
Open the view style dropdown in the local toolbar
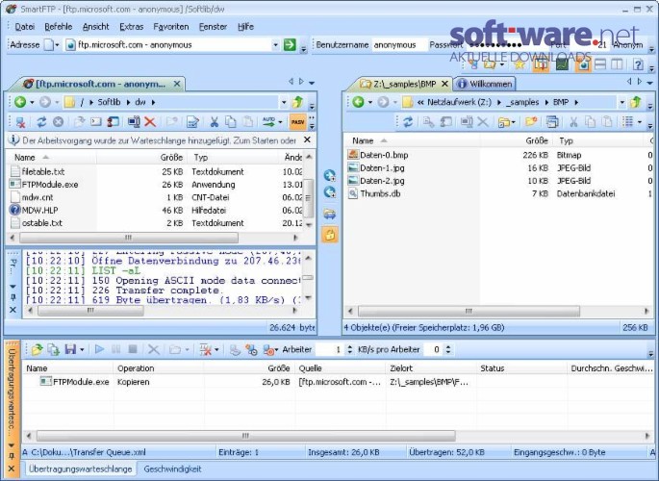tap(640, 122)
